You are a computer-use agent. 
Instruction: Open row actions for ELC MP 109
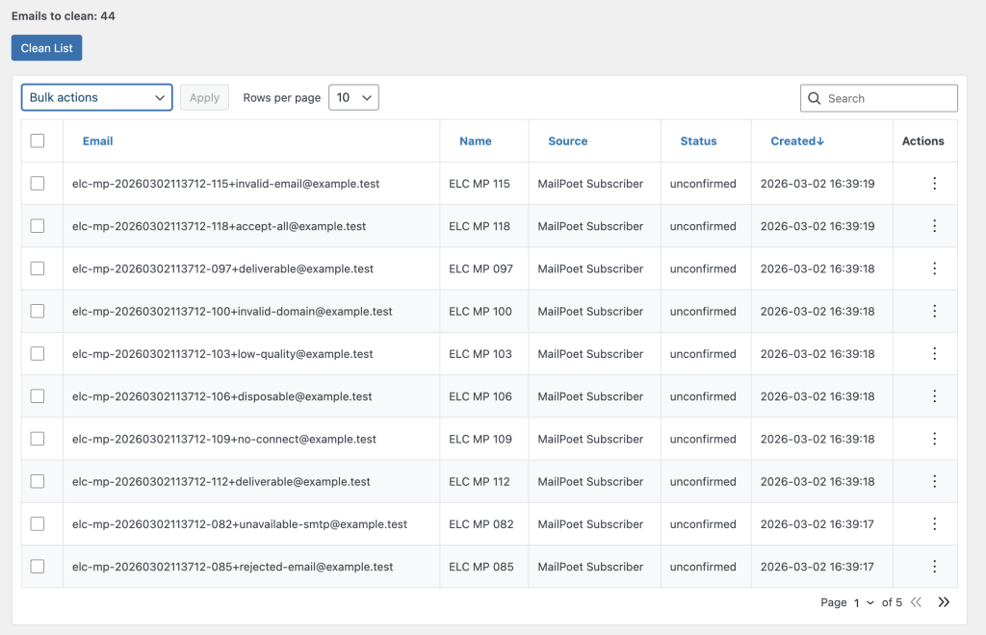934,439
